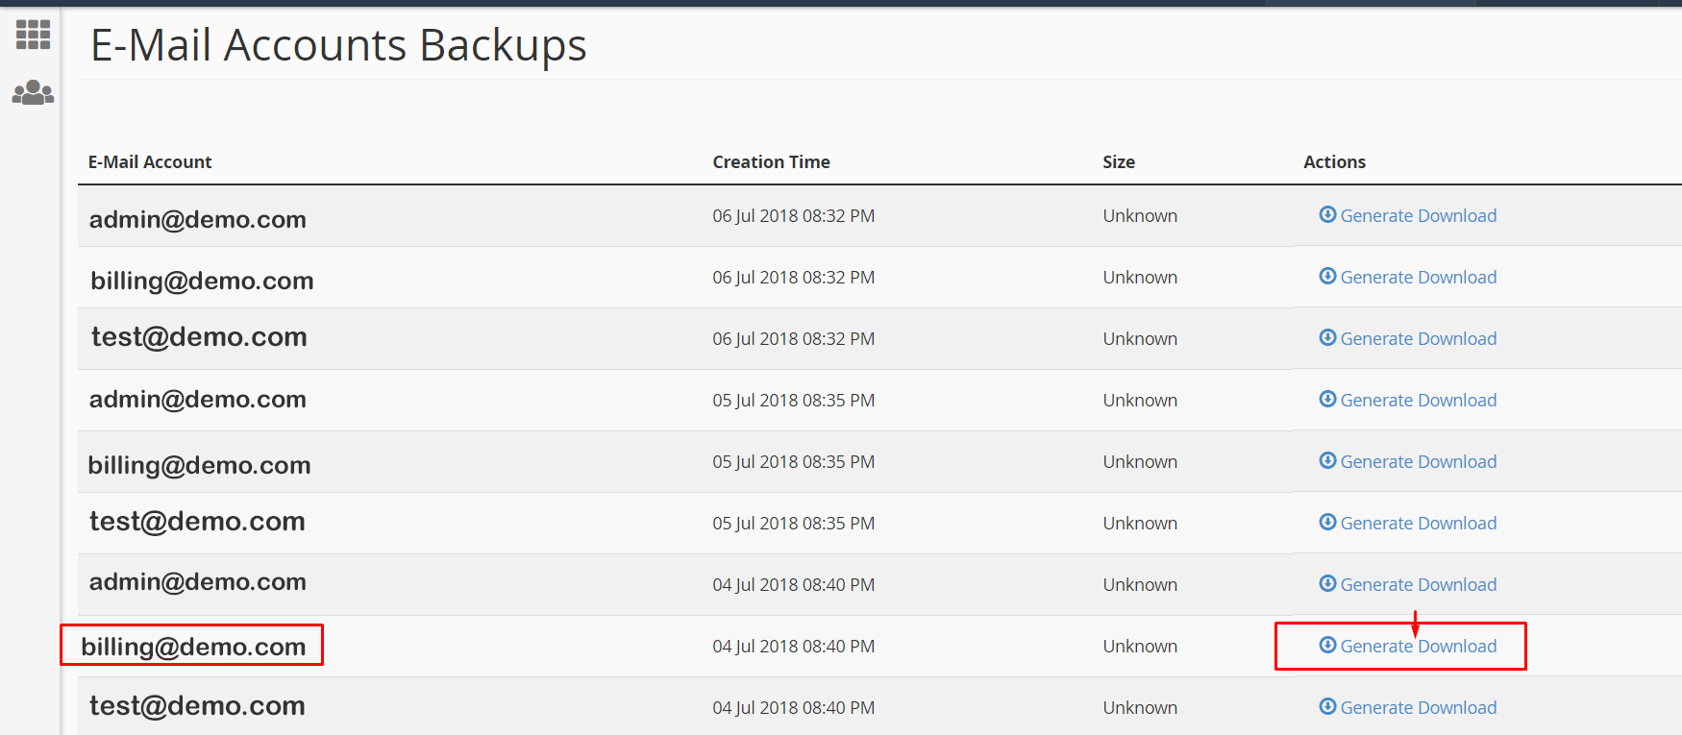Click download icon for billing@demo.com 06 Jul backup

[1327, 276]
